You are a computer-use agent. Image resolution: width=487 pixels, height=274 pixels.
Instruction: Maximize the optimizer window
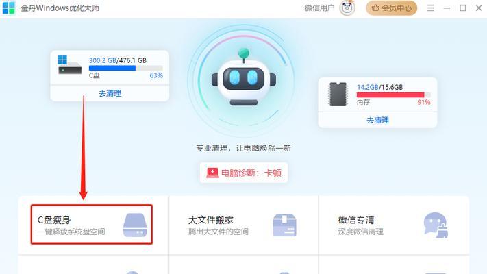pos(463,8)
